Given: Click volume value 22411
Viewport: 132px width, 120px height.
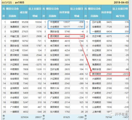Looking at the screenshot, I should pos(25,36).
